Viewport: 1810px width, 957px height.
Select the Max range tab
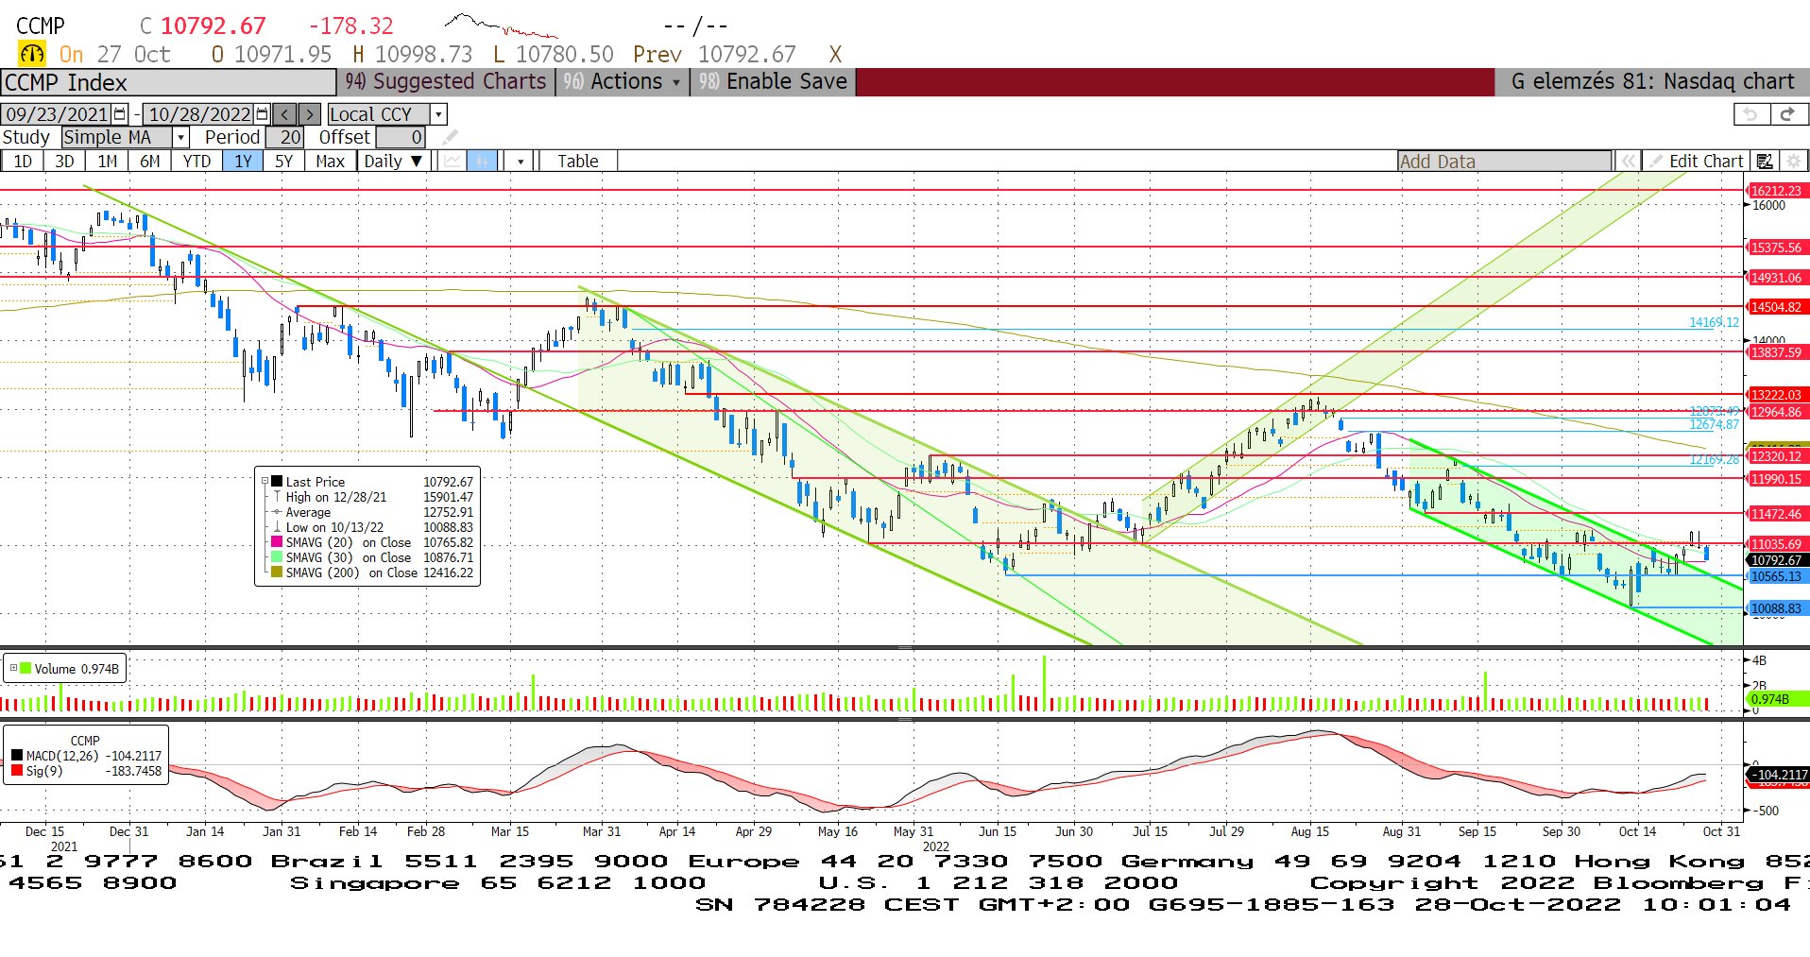[330, 161]
